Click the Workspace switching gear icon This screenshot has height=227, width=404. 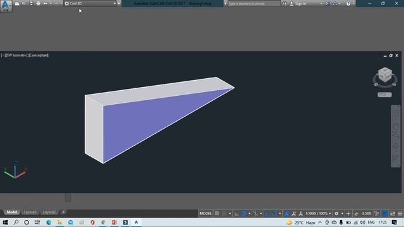point(336,213)
